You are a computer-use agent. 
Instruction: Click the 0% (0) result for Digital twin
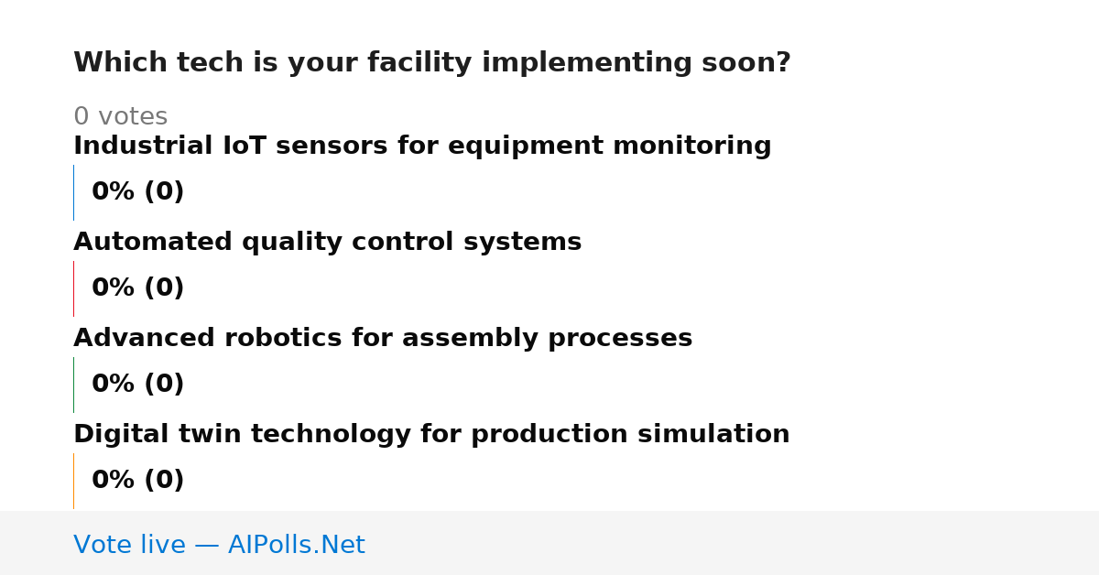[x=137, y=481]
